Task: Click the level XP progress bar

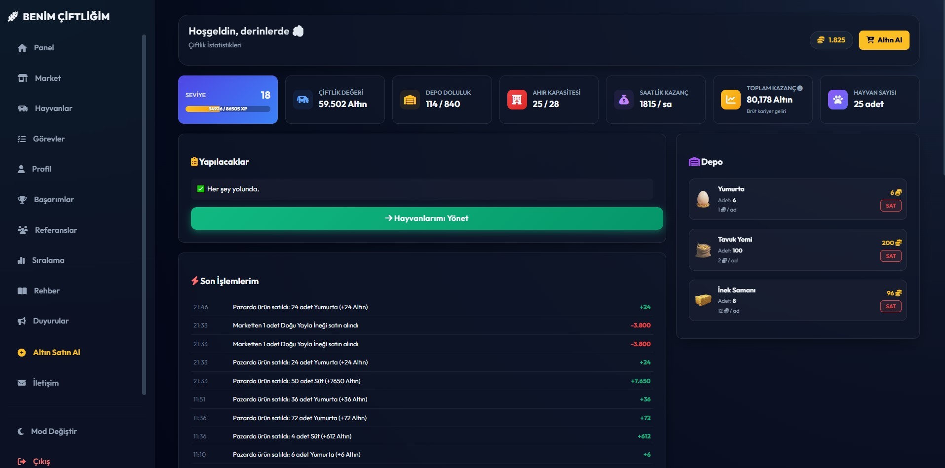Action: [x=227, y=109]
